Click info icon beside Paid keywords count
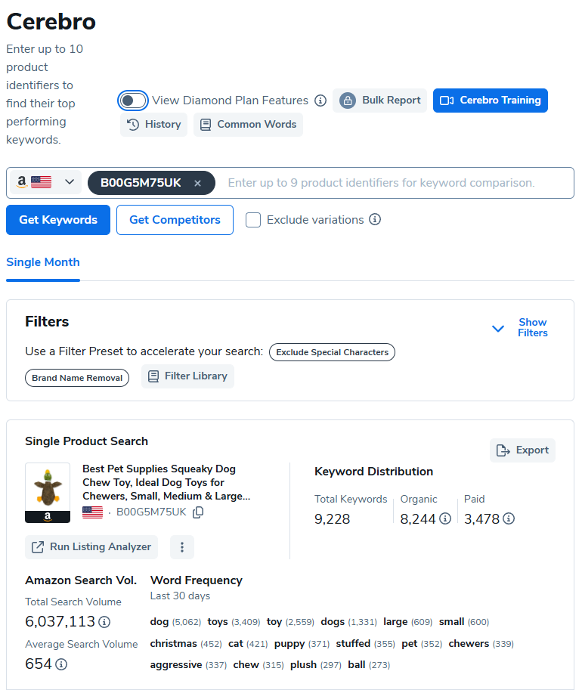582x690 pixels. (509, 518)
